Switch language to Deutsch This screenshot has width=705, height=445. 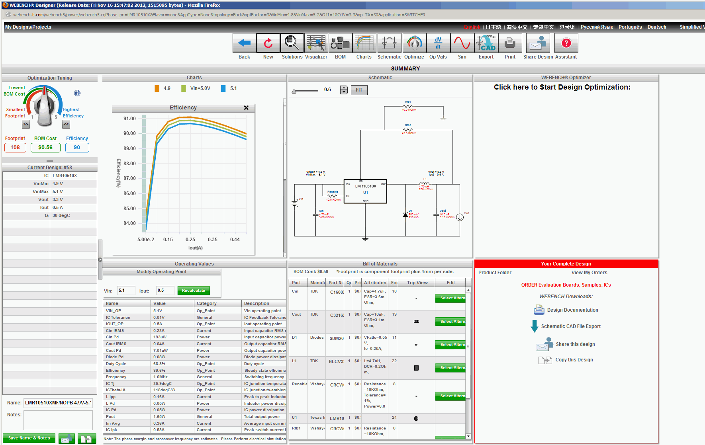point(657,27)
